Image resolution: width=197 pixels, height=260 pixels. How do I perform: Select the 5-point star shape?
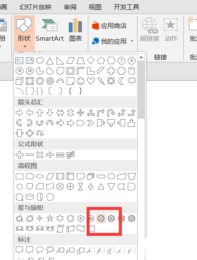50,218
